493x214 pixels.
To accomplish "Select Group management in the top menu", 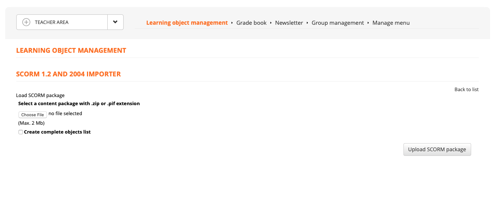I will [x=338, y=23].
